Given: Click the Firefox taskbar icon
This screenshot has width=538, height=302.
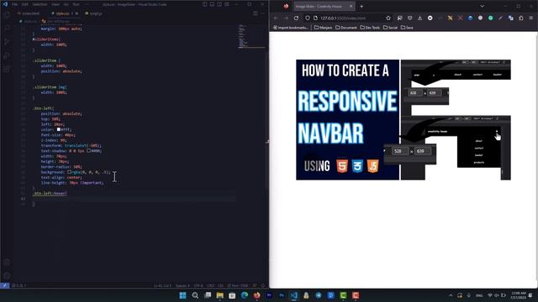Looking at the screenshot, I should 257,295.
